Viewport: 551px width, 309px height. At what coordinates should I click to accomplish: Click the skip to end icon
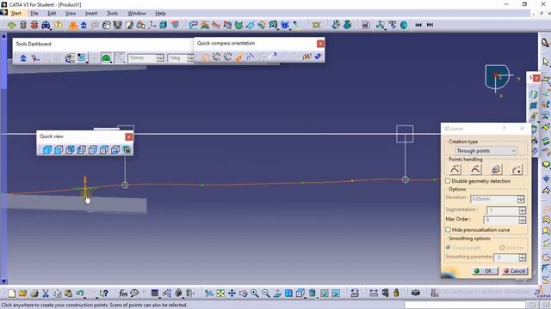430,25
